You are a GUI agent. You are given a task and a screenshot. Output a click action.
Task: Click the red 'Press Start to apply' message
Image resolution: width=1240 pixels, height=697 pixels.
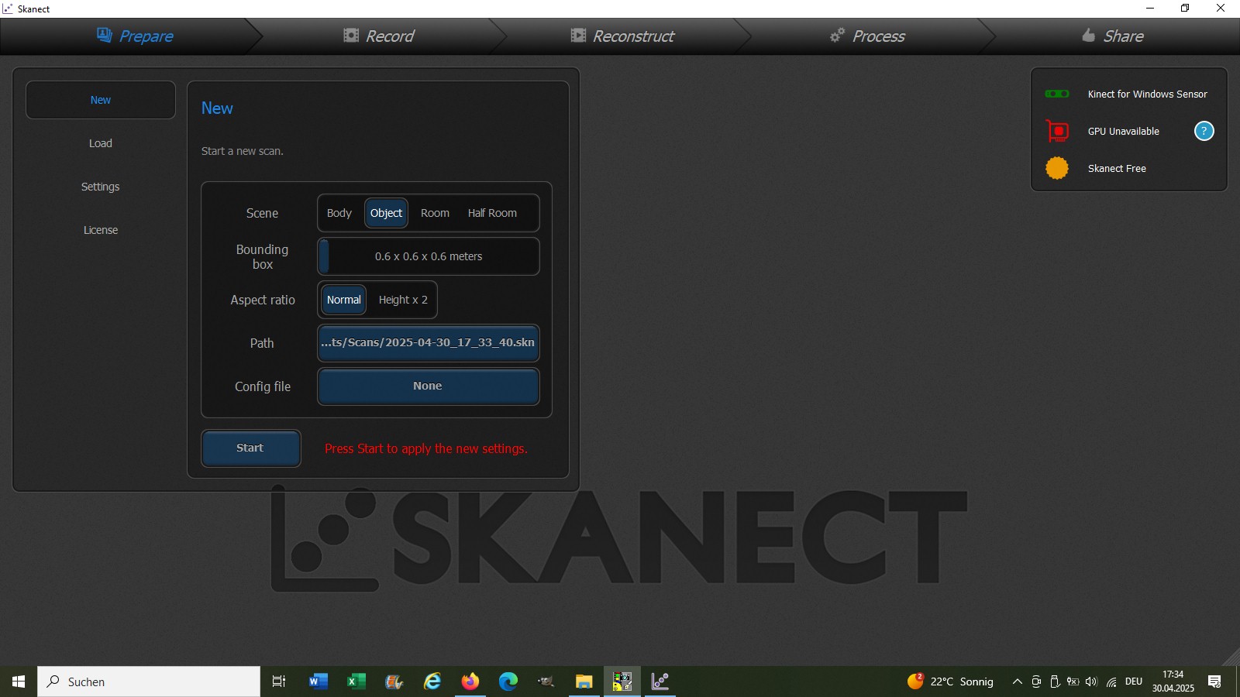pos(426,448)
